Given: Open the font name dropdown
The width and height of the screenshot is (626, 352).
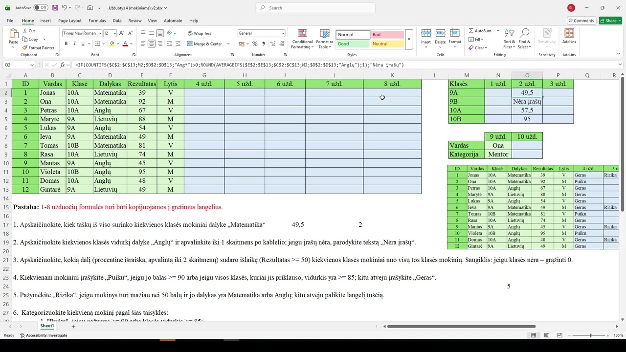Looking at the screenshot, I should 100,33.
